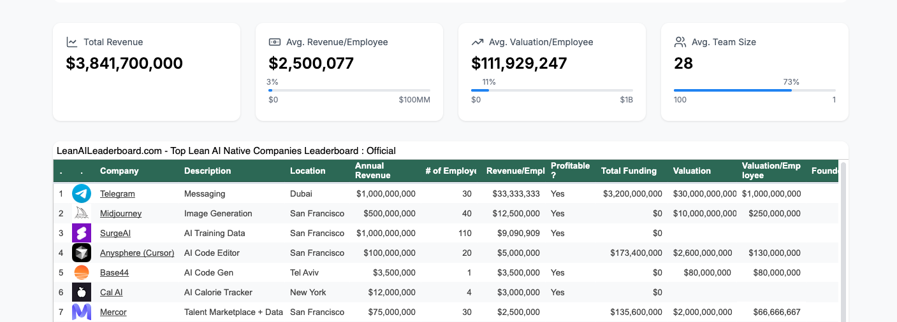Click the table's vertical scrollbar
The width and height of the screenshot is (897, 322).
click(x=843, y=242)
